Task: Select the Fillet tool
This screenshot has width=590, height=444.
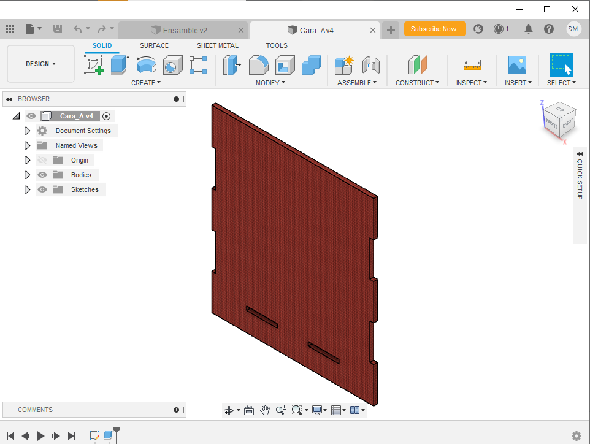Action: 258,65
